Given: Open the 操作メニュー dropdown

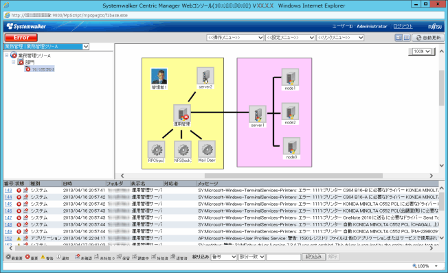Looking at the screenshot, I should (235, 38).
